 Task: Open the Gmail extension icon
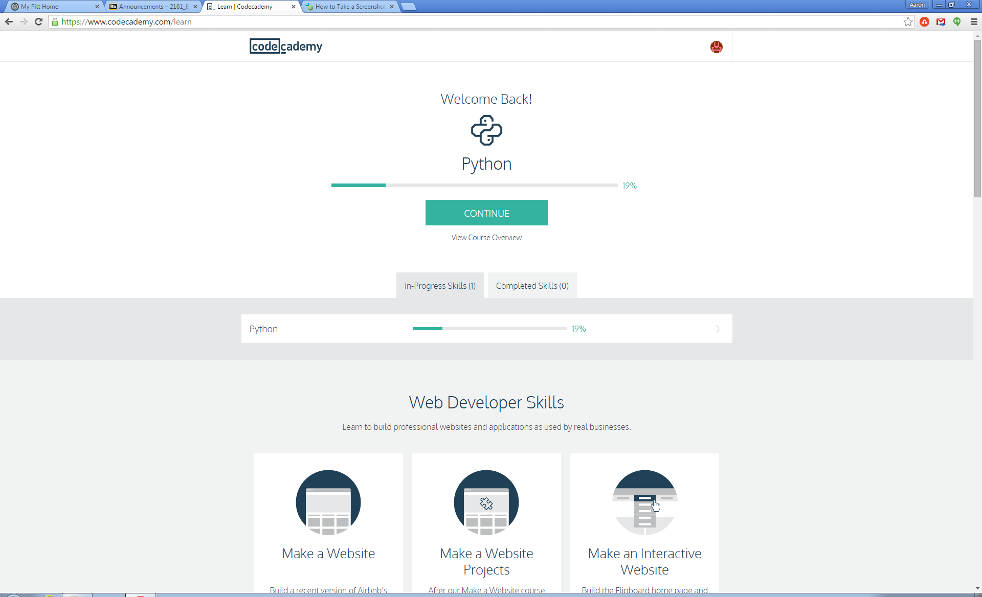(x=941, y=22)
